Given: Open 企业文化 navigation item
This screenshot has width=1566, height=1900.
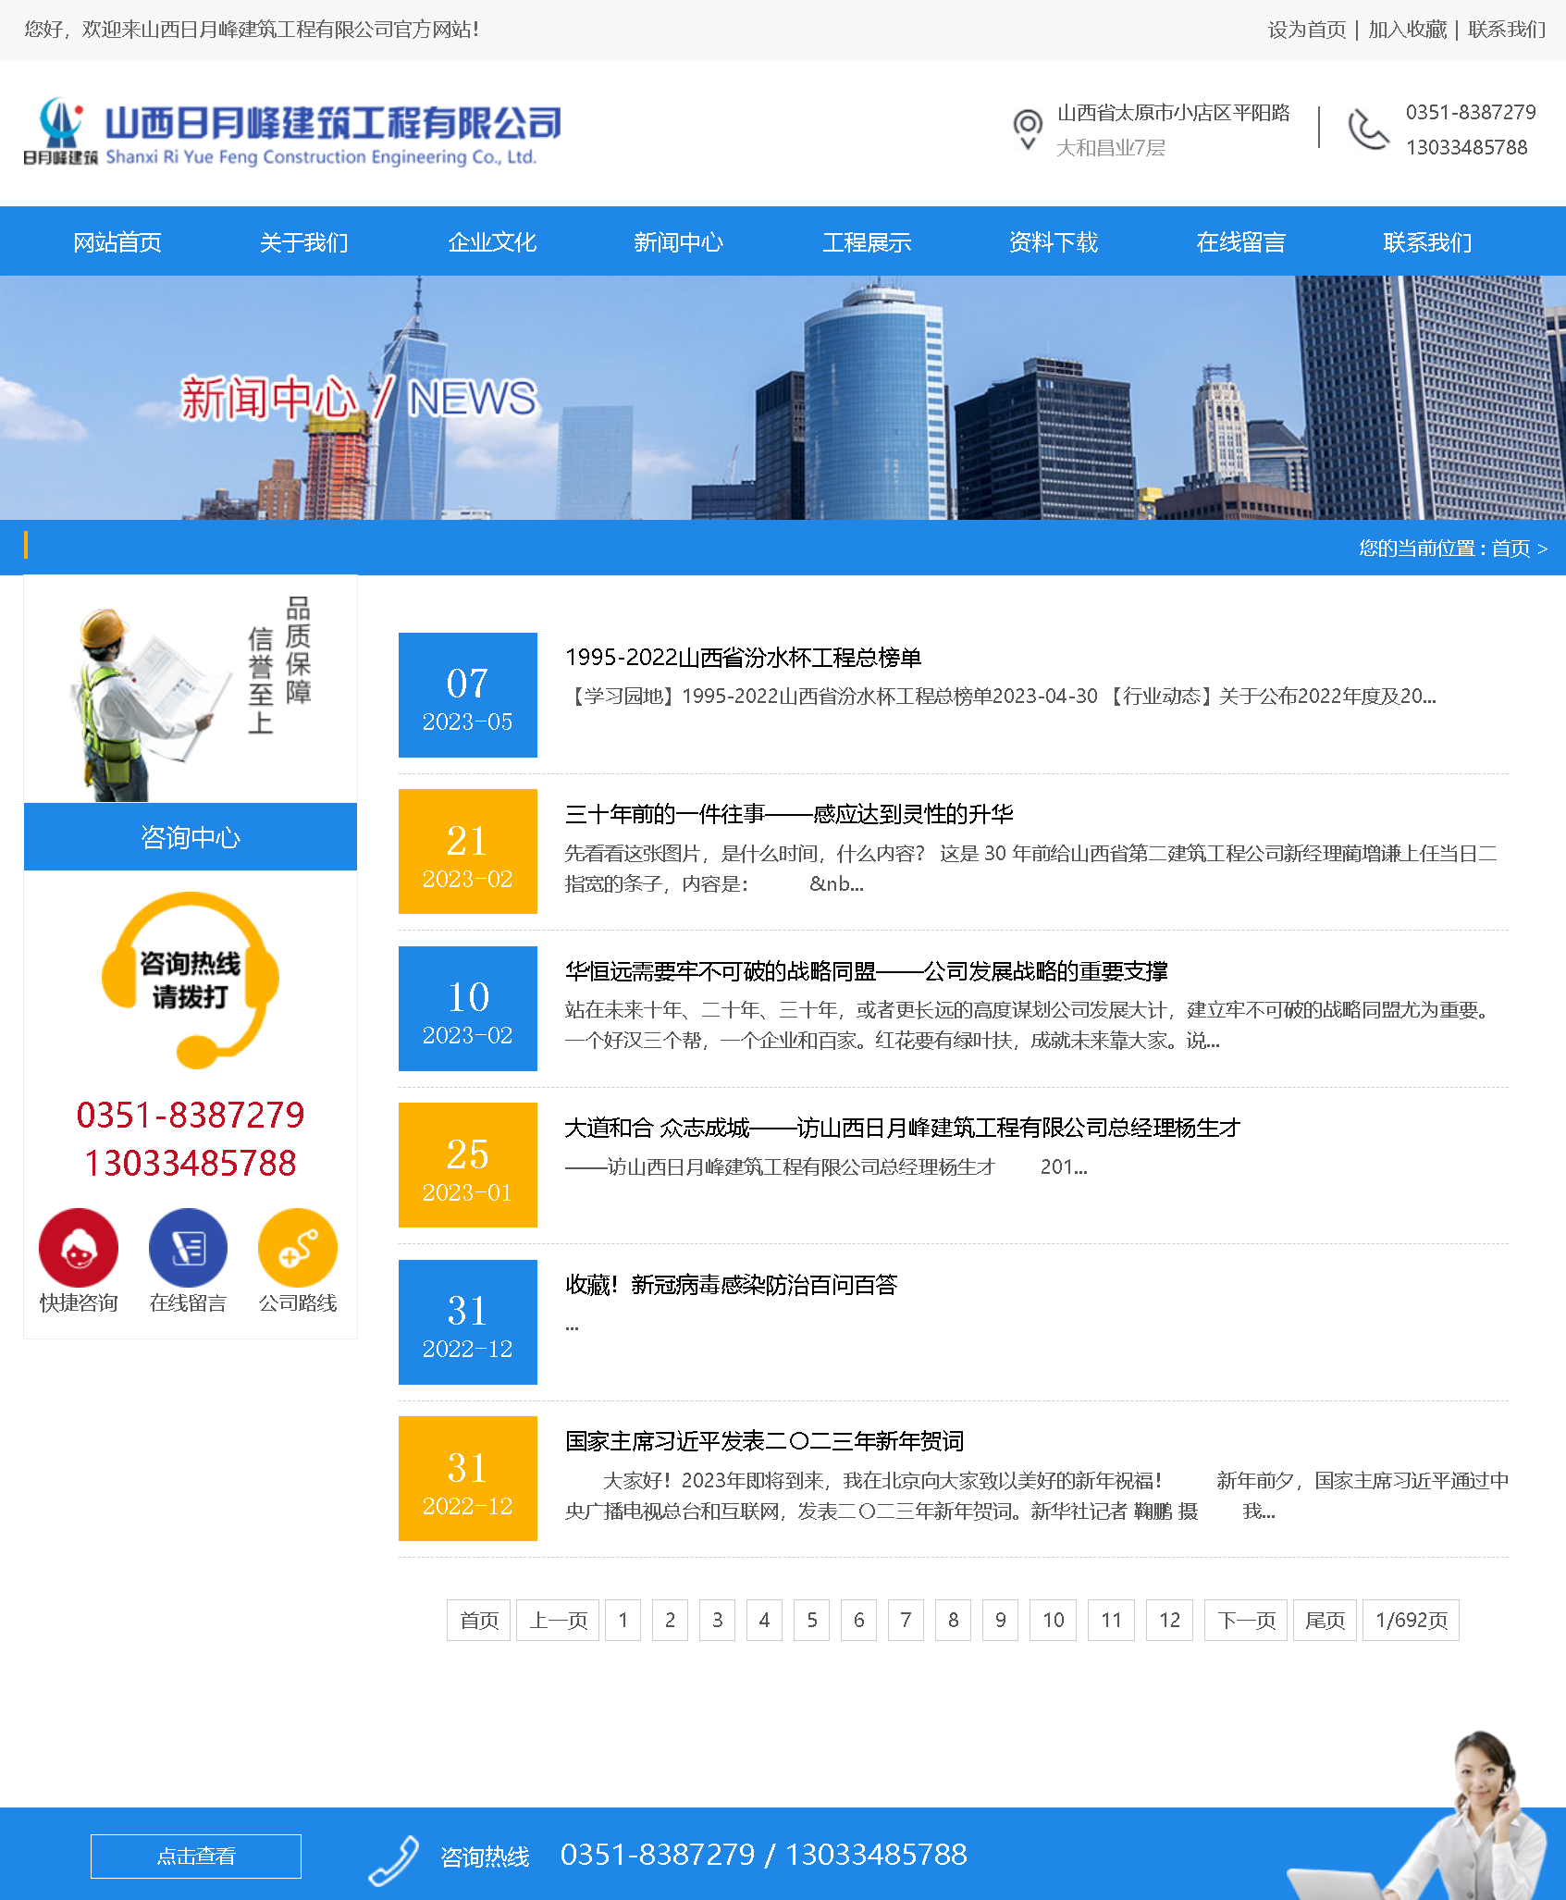Looking at the screenshot, I should (x=491, y=242).
